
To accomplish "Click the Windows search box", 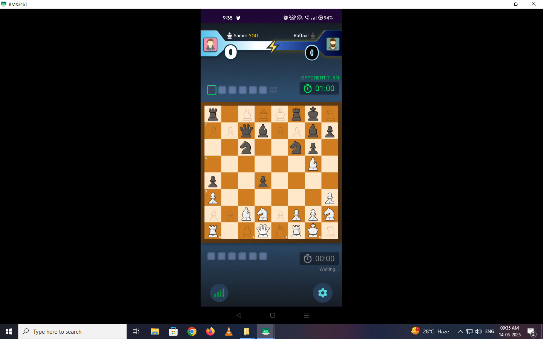I will pos(72,331).
